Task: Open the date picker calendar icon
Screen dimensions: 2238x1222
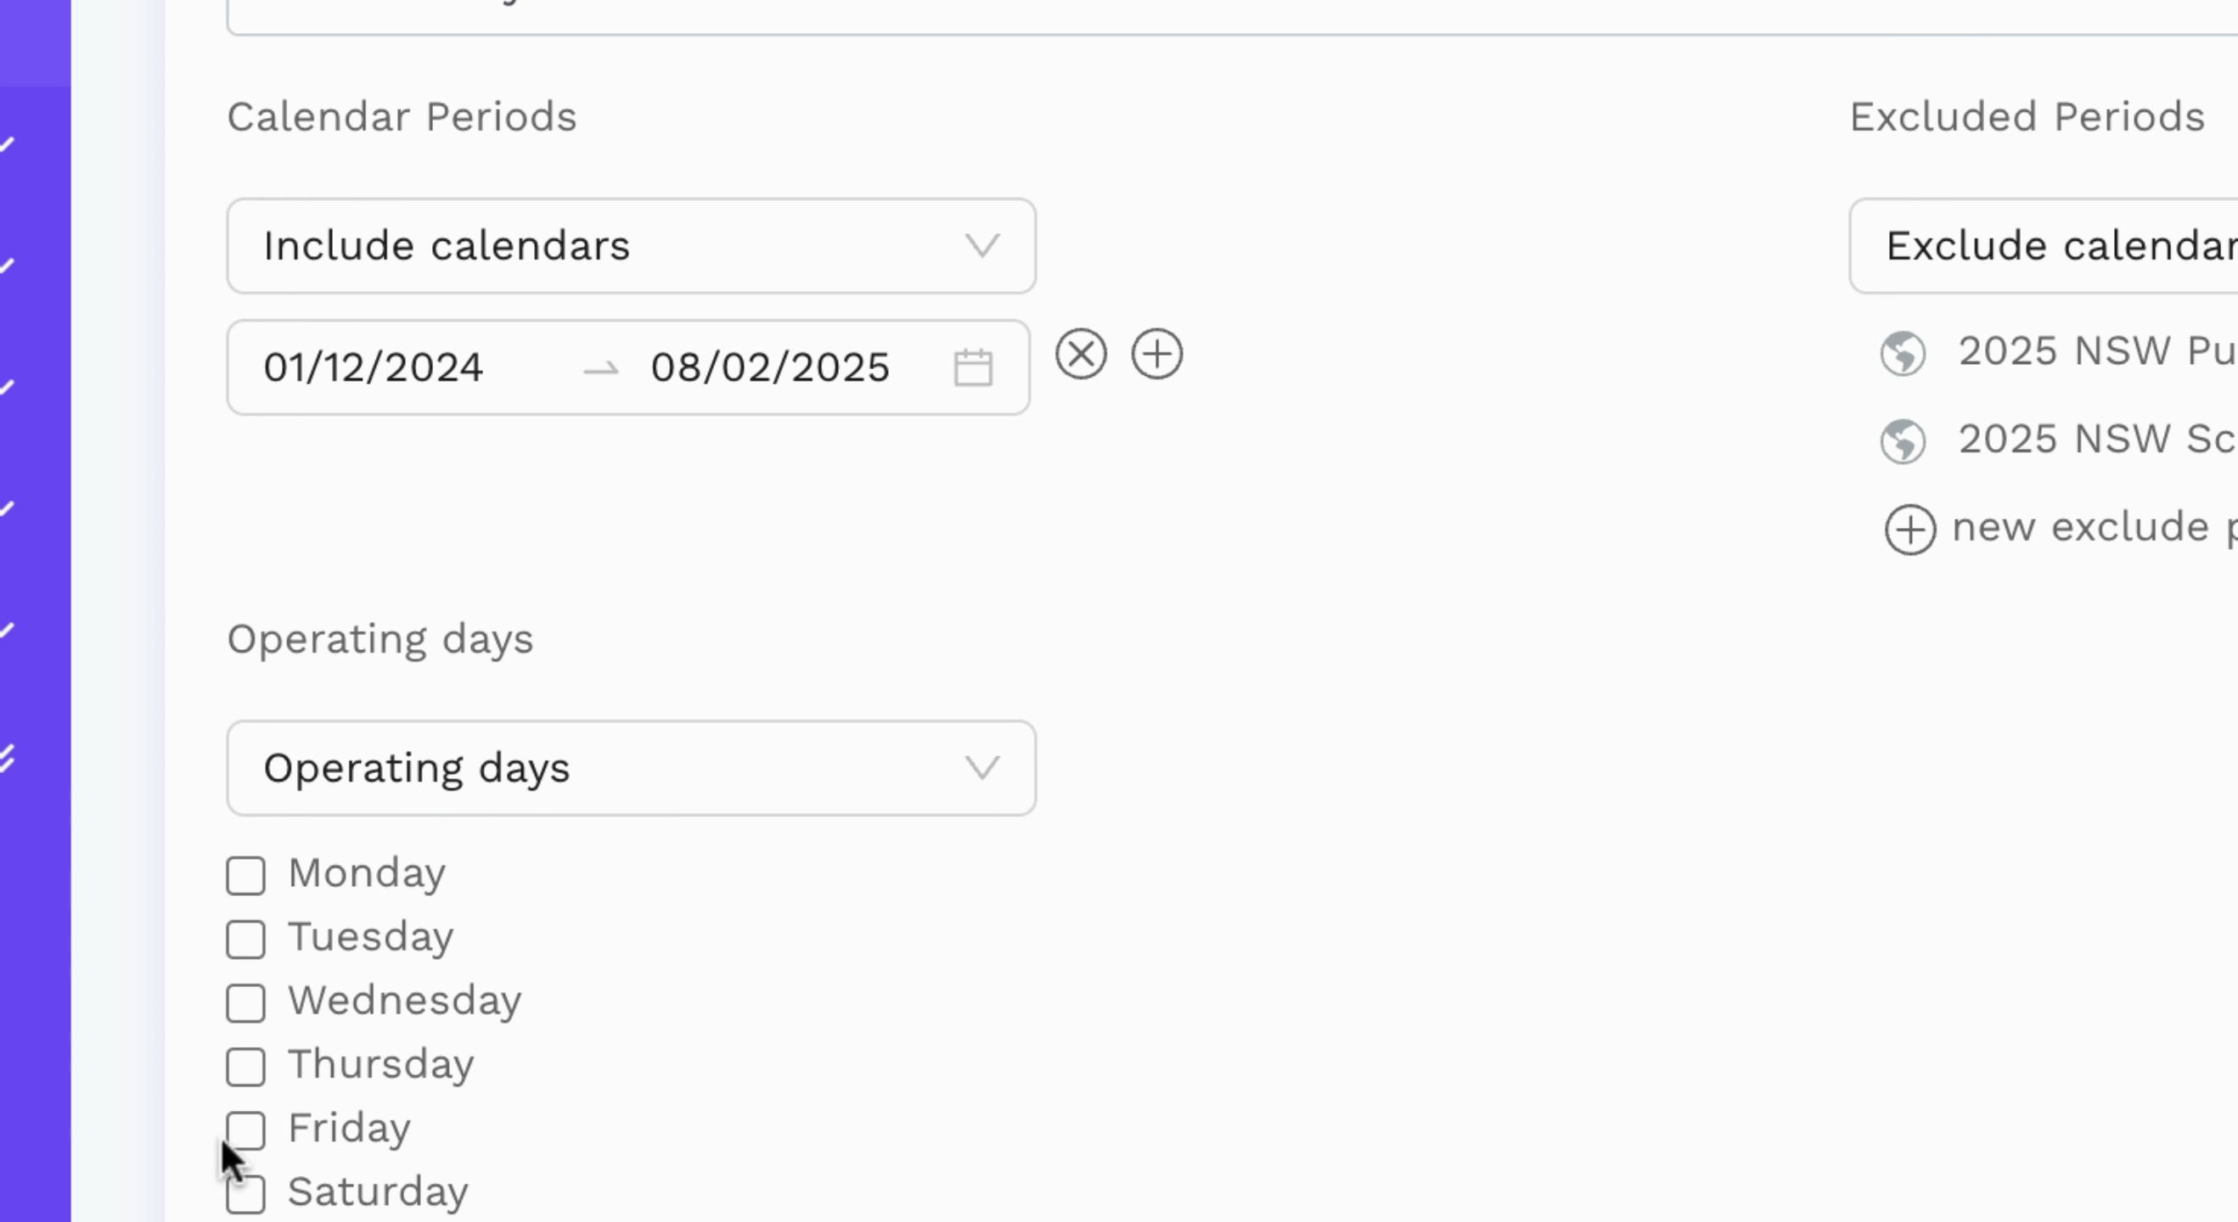Action: 973,367
